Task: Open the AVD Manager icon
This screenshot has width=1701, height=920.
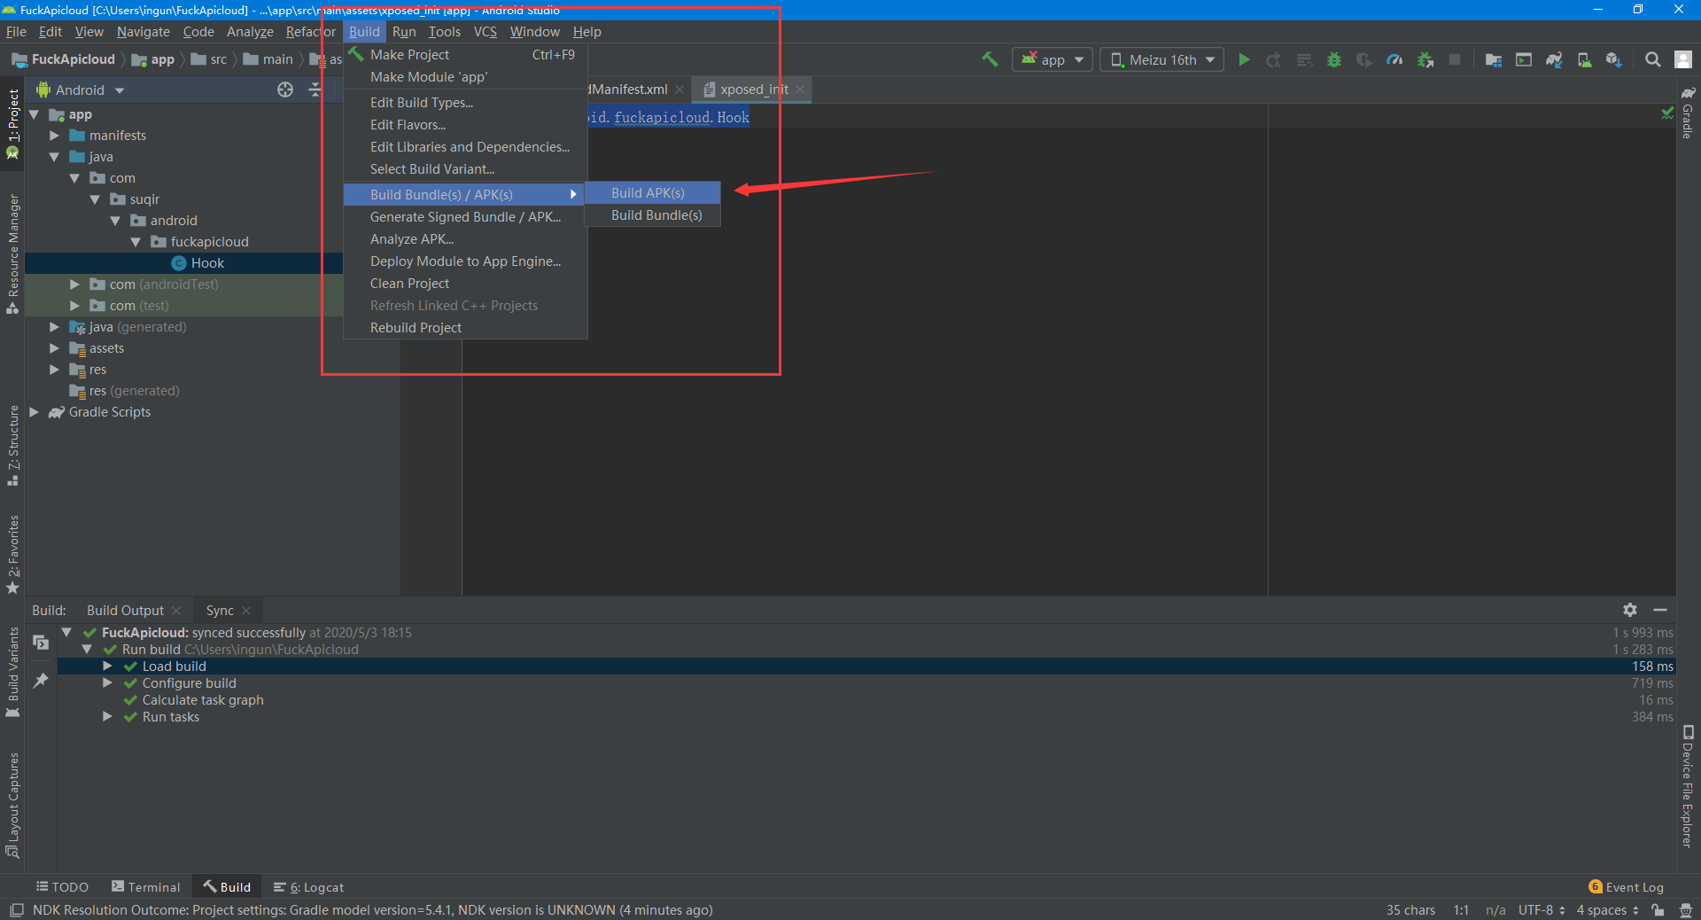Action: [x=1584, y=59]
